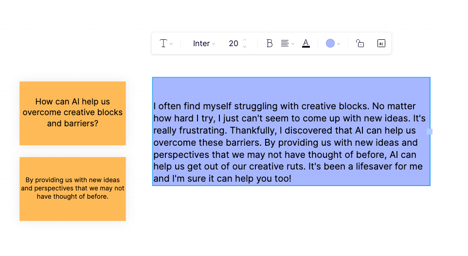
Task: Expand the chevron beside the T icon
Action: 171,44
